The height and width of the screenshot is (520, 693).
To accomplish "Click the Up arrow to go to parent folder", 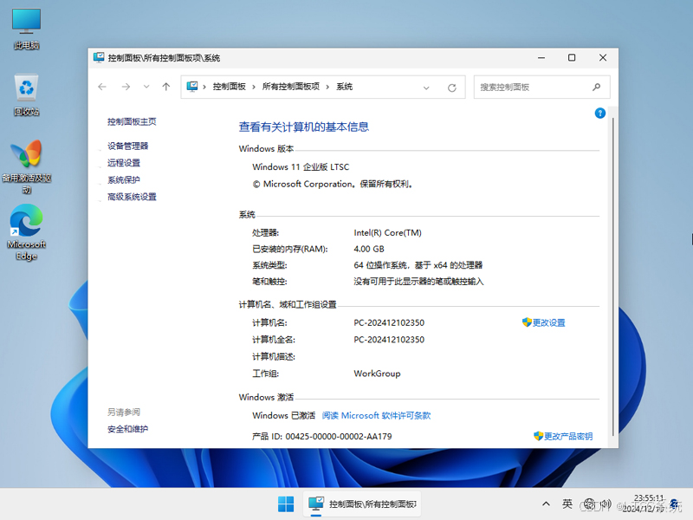I will point(166,87).
